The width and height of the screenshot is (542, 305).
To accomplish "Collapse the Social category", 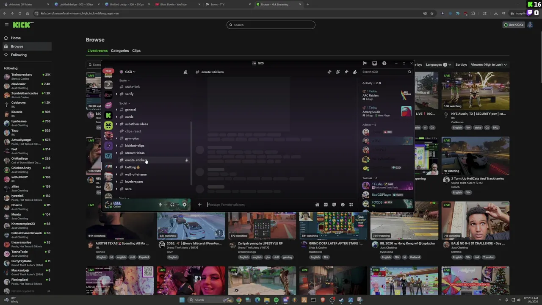I will pyautogui.click(x=124, y=103).
